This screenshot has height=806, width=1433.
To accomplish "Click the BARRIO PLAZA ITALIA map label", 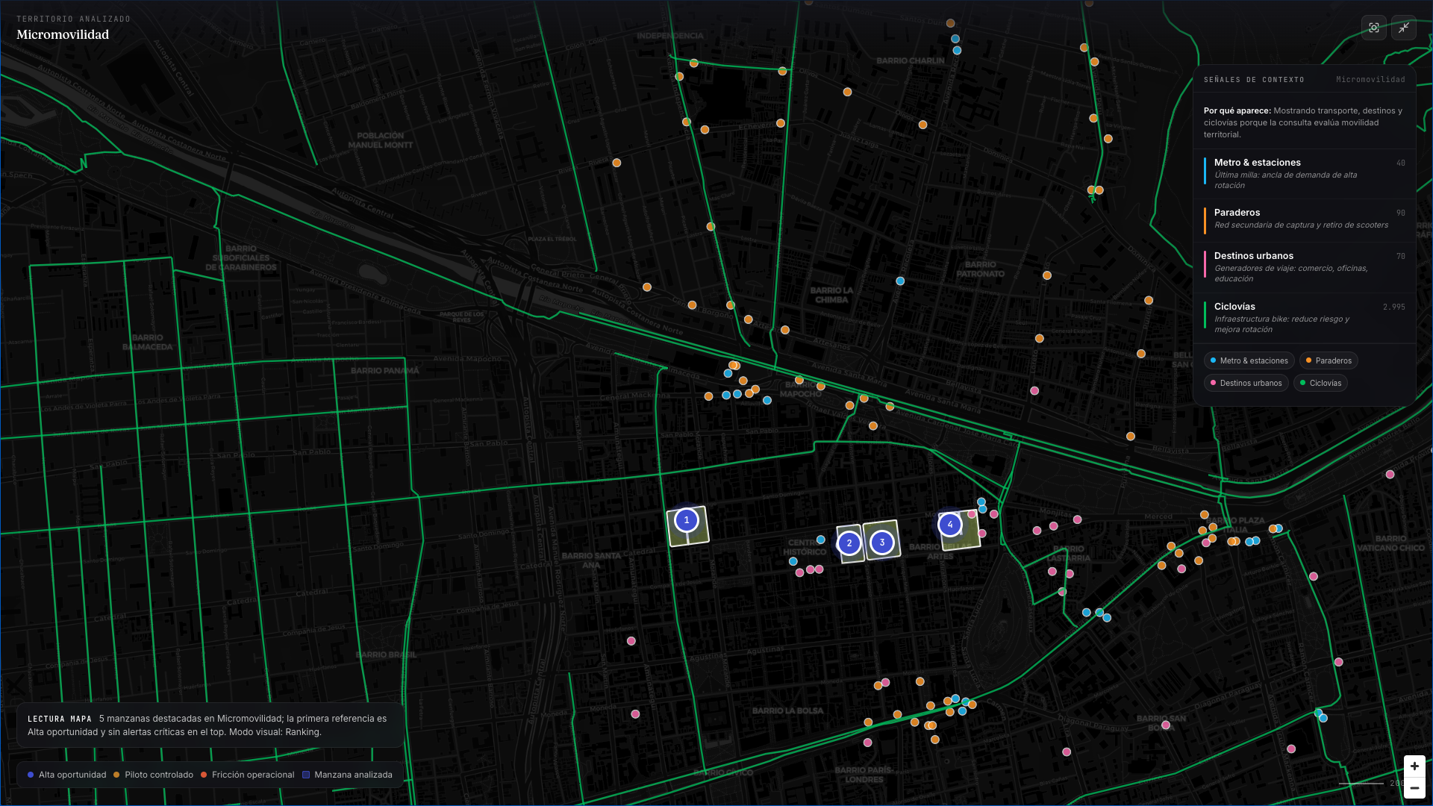I will 1236,525.
